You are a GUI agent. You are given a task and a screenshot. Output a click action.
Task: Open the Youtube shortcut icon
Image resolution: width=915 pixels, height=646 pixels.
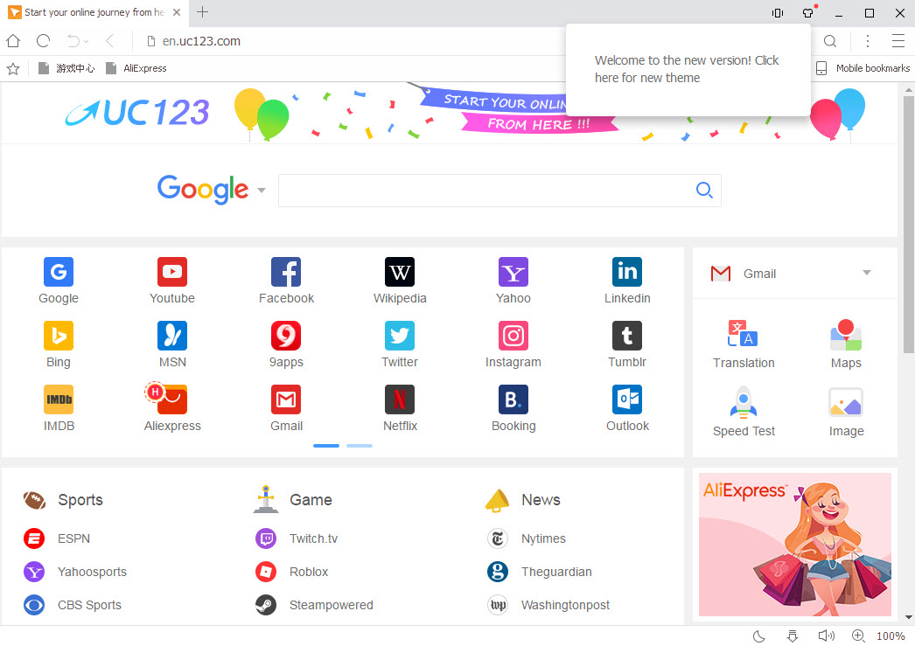click(172, 272)
